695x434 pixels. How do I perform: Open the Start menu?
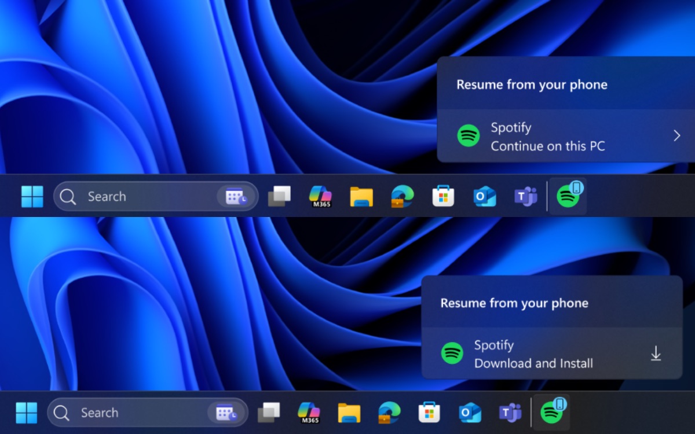click(32, 196)
